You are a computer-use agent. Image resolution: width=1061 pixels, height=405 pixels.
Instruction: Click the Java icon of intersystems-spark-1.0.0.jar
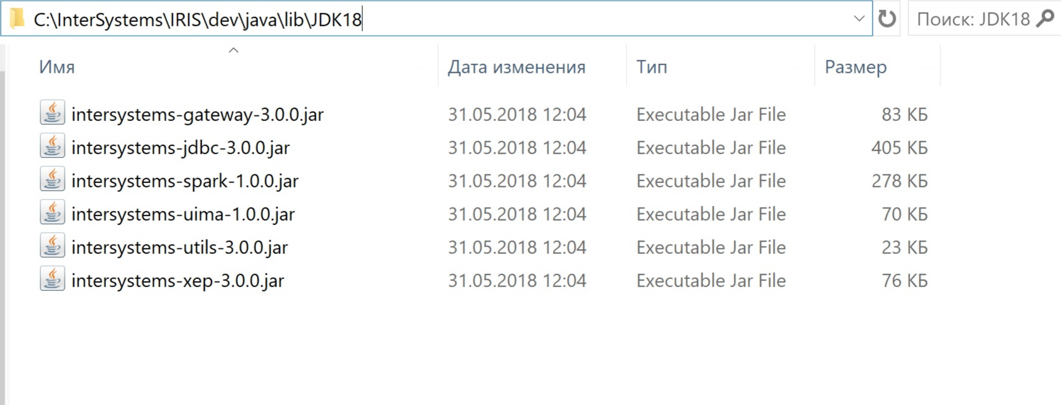tap(52, 180)
